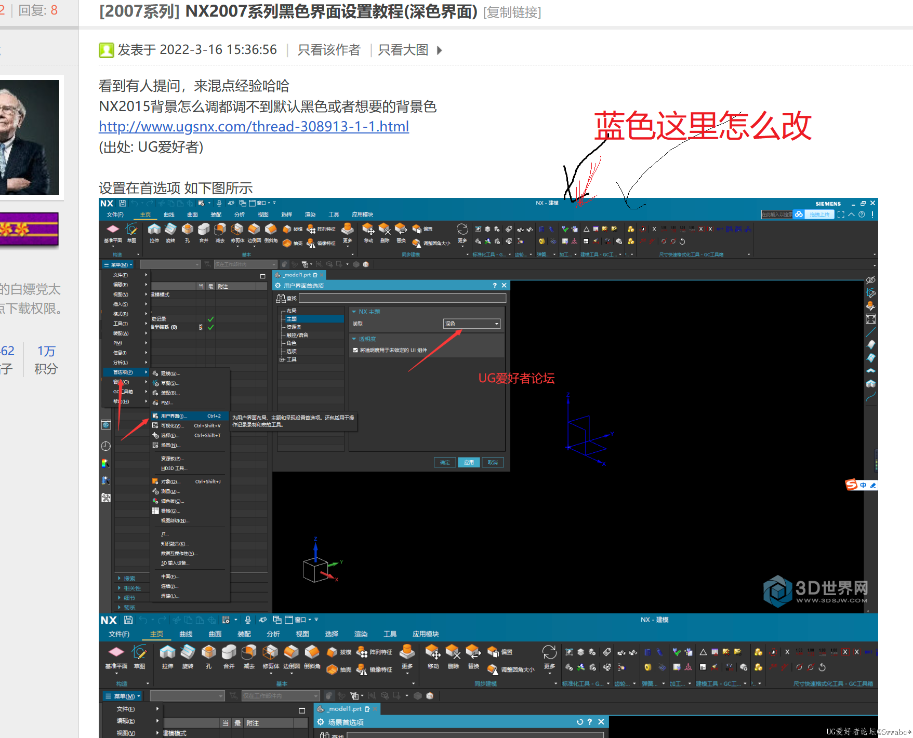
Task: Click the 减去 subtract tool in the top NX ribbon
Action: (220, 233)
